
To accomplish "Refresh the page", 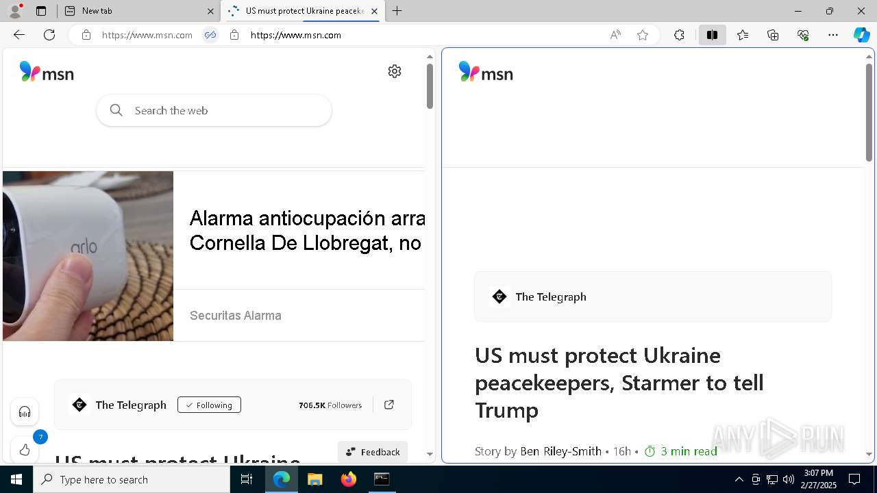I will tap(49, 35).
